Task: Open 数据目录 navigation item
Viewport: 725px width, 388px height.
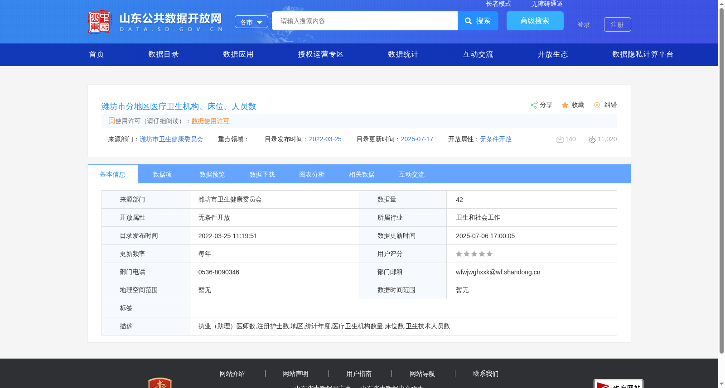Action: pos(164,54)
